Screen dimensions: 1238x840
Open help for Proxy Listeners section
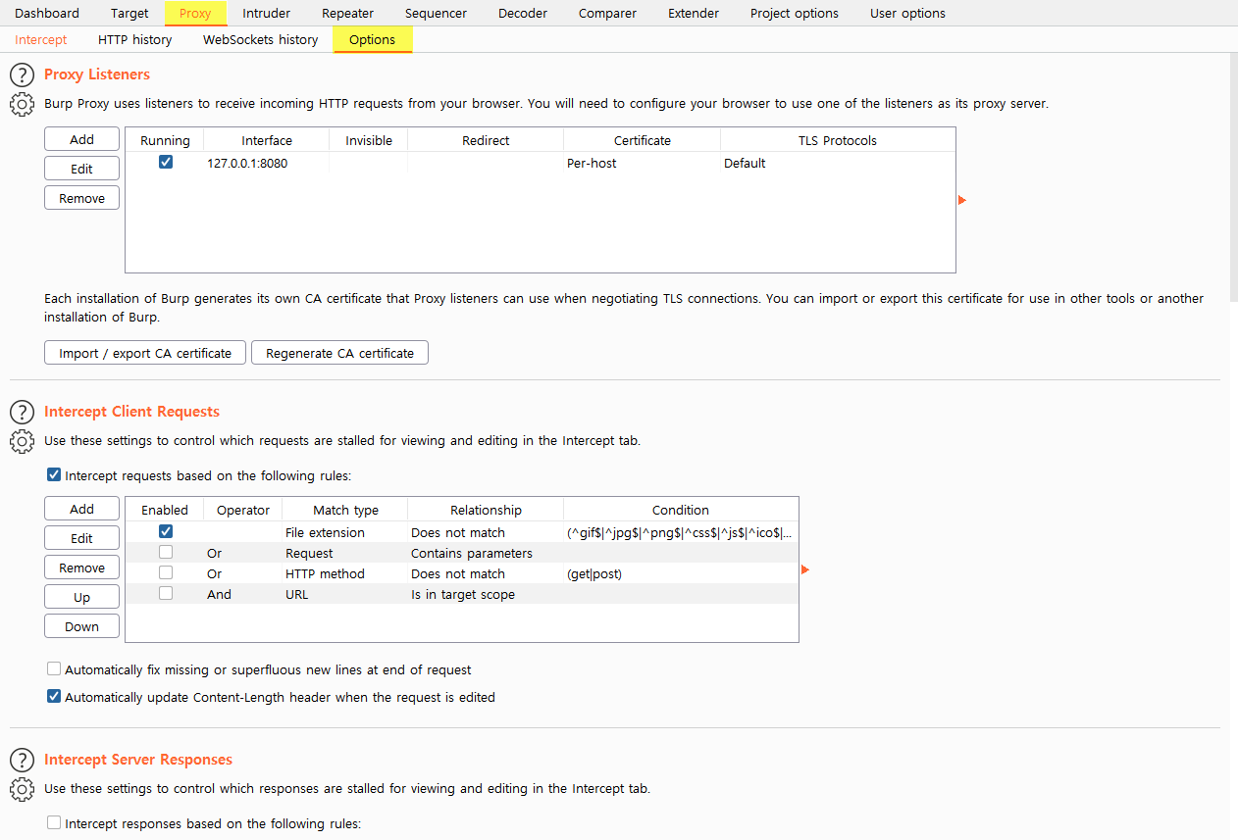click(x=22, y=74)
